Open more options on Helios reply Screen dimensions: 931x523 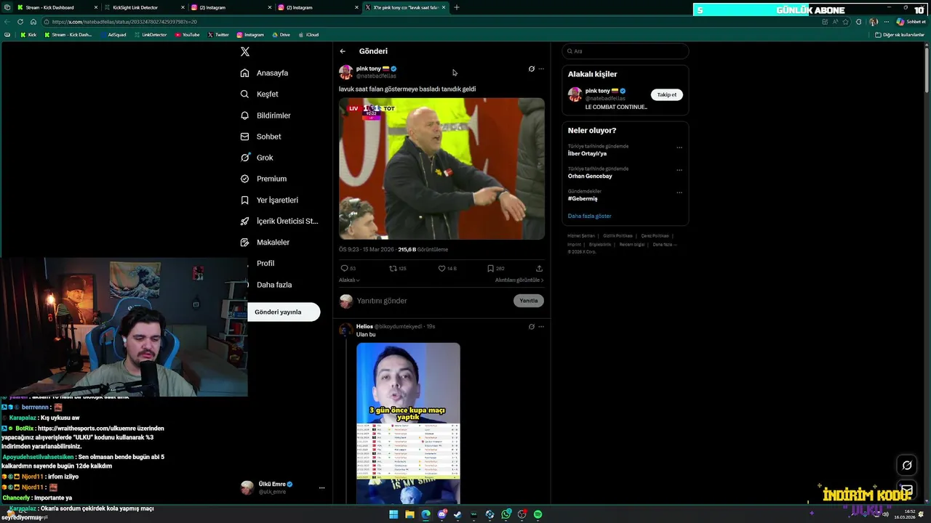tap(540, 327)
